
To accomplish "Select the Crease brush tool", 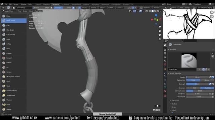I will pos(14,53).
